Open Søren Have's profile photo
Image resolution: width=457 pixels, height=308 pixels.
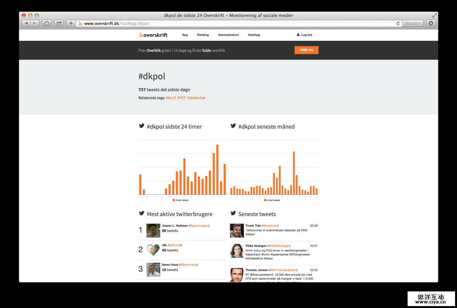[x=153, y=269]
